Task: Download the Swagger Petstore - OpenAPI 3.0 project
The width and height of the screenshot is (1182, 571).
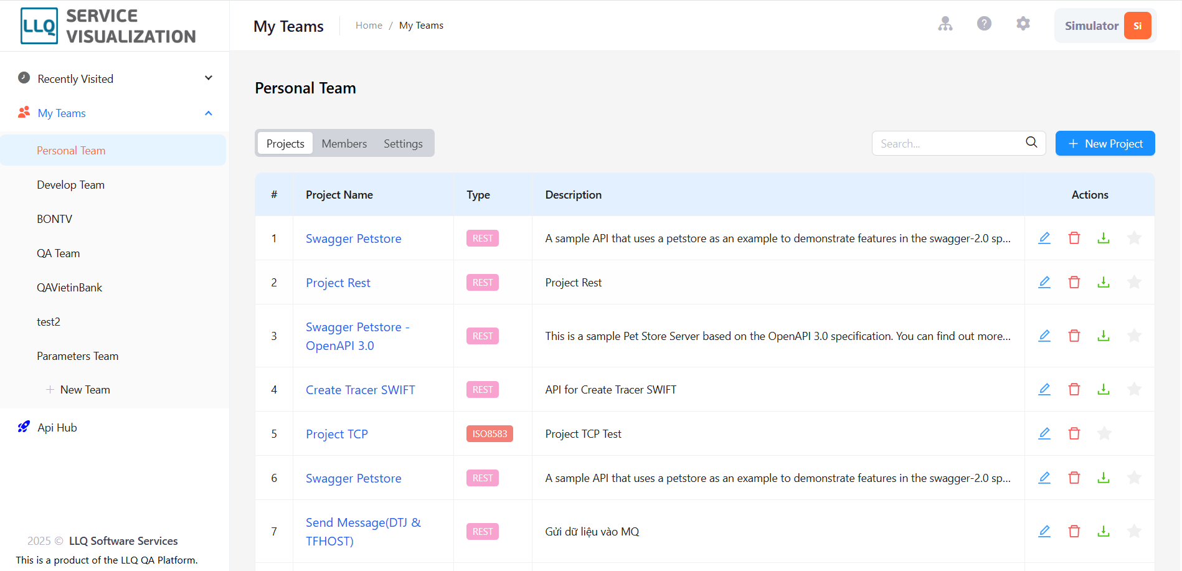Action: click(x=1104, y=336)
